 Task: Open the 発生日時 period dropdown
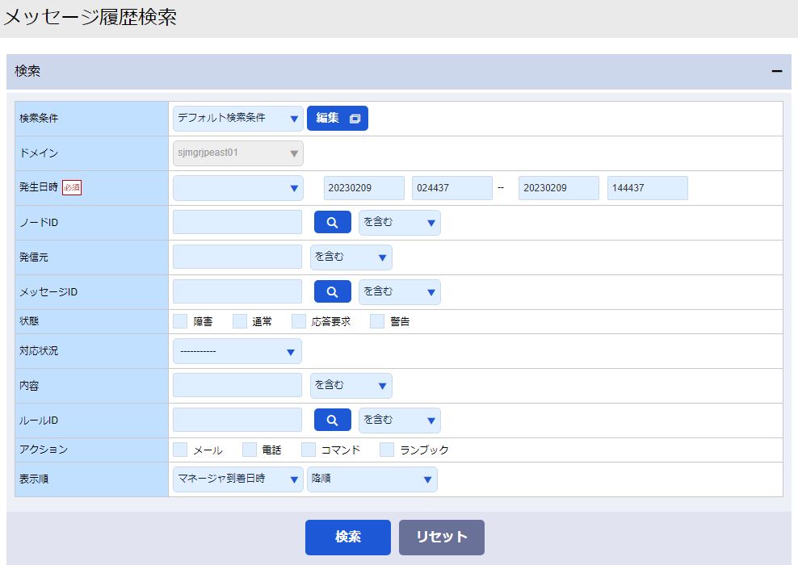pyautogui.click(x=238, y=188)
